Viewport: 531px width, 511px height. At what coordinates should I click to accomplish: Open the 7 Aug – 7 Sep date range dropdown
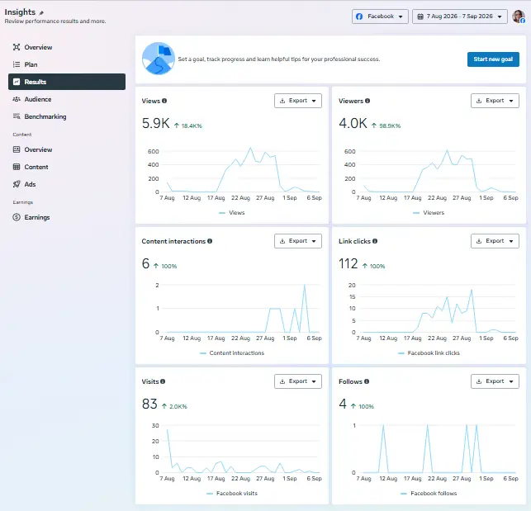459,17
